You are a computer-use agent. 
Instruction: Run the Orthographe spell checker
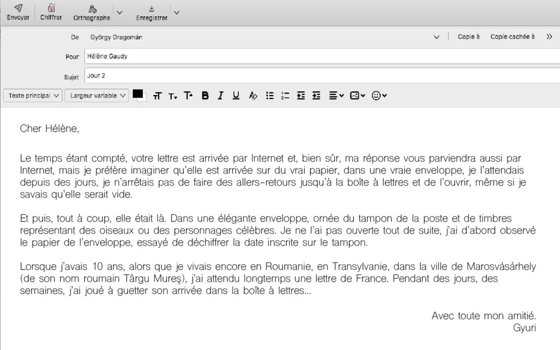coord(92,12)
